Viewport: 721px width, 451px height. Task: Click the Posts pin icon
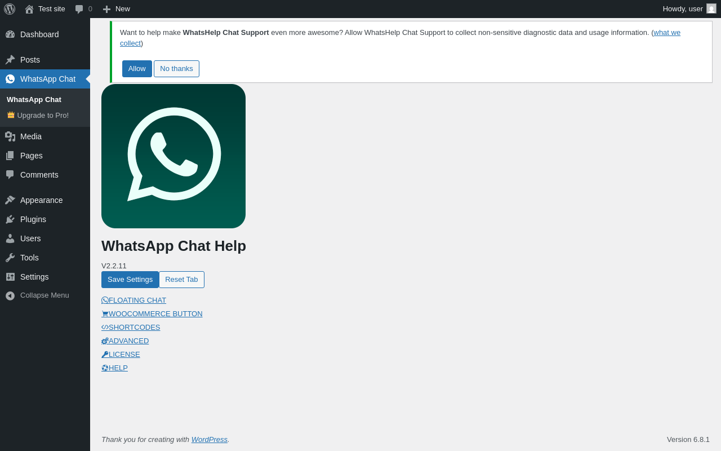click(x=10, y=60)
